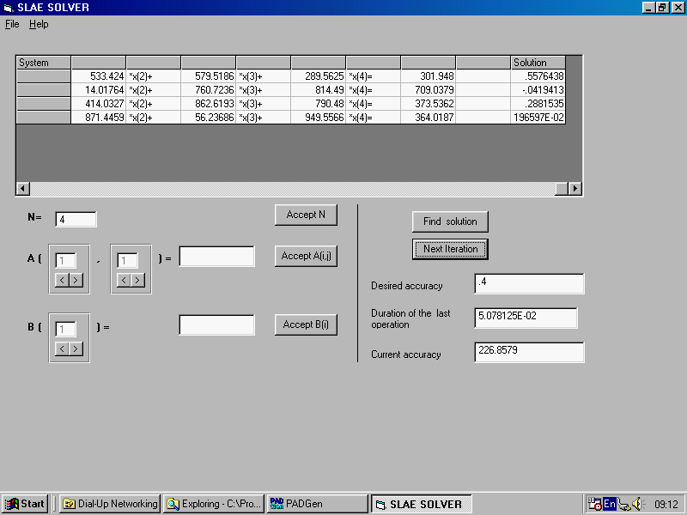Click the right arrow of the system scrollbar
Image resolution: width=687 pixels, height=515 pixels.
[x=574, y=188]
